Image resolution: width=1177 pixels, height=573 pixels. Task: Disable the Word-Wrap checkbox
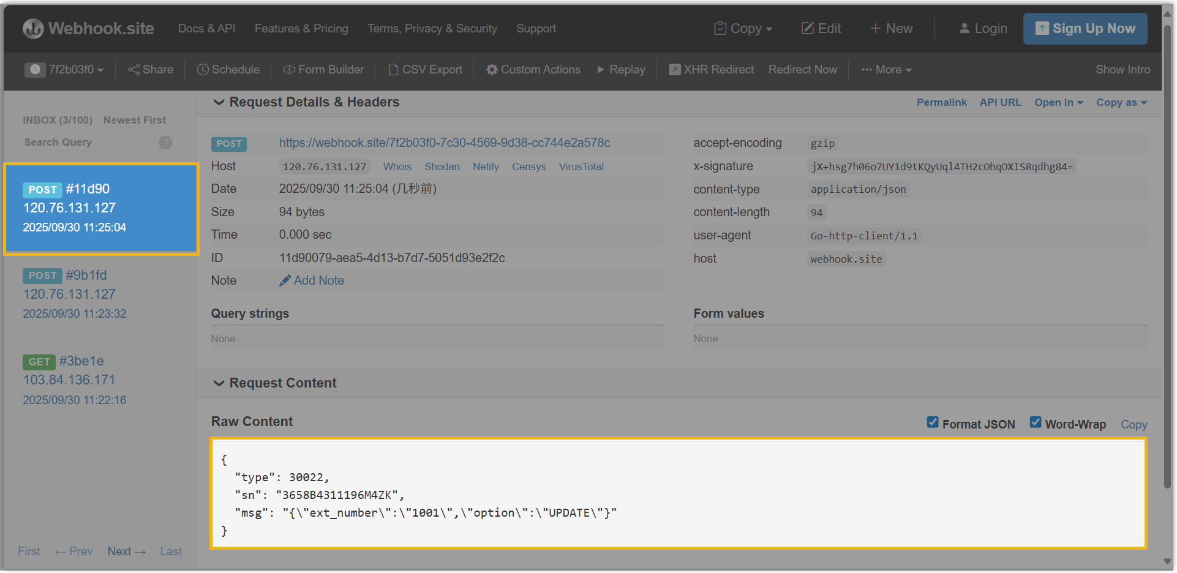pos(1036,422)
